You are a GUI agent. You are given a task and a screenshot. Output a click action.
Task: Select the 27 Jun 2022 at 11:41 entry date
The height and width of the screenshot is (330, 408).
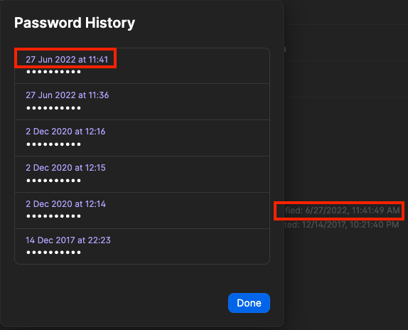point(67,60)
